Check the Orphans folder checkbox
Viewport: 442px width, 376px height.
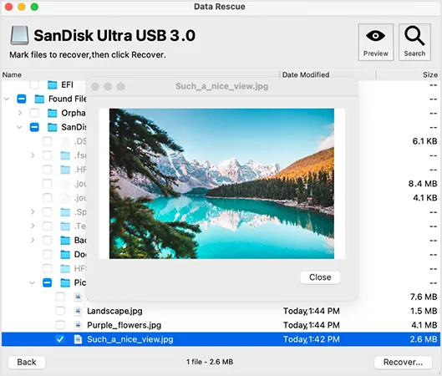pos(34,113)
